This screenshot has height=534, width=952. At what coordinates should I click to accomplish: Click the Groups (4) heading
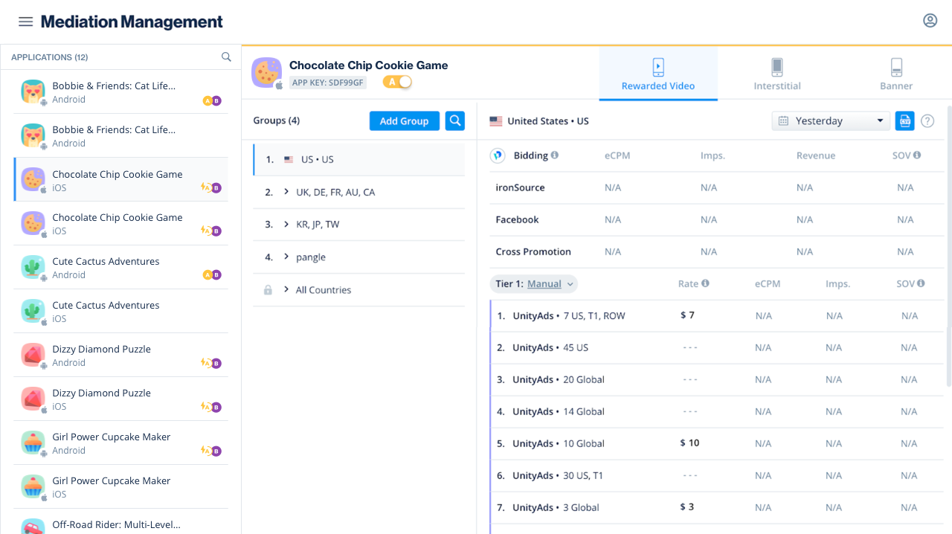(276, 120)
